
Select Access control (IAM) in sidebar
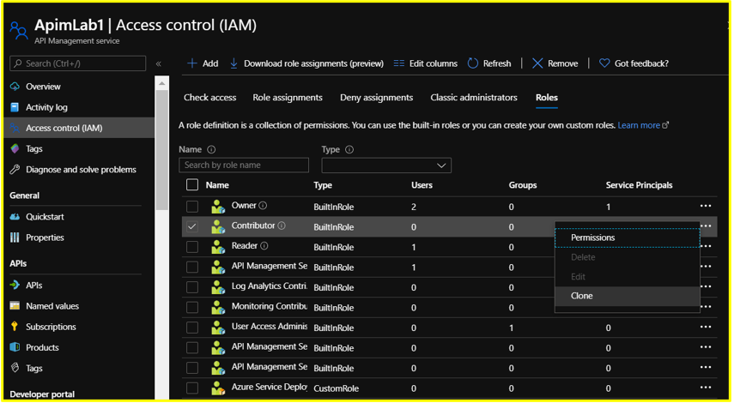tap(64, 128)
